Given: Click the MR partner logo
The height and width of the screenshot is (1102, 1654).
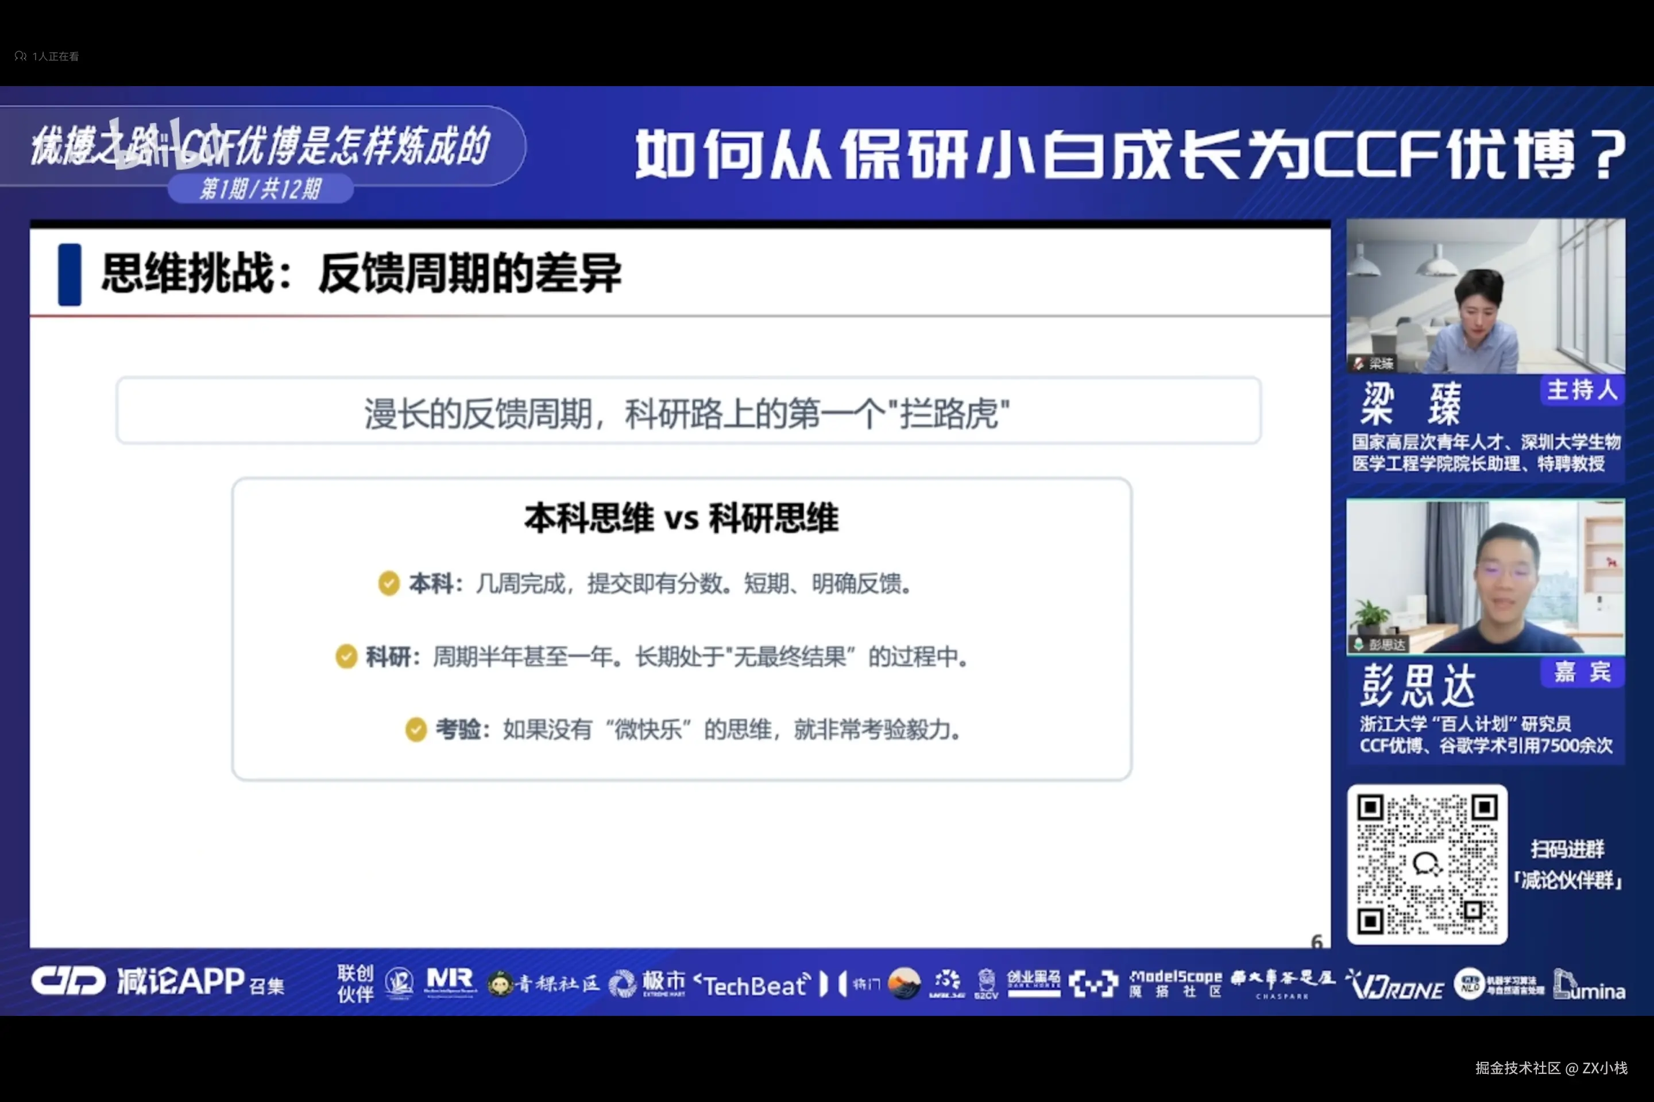Looking at the screenshot, I should [450, 981].
